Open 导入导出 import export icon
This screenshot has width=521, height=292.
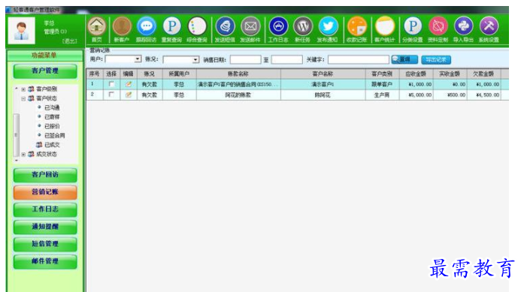pos(464,26)
